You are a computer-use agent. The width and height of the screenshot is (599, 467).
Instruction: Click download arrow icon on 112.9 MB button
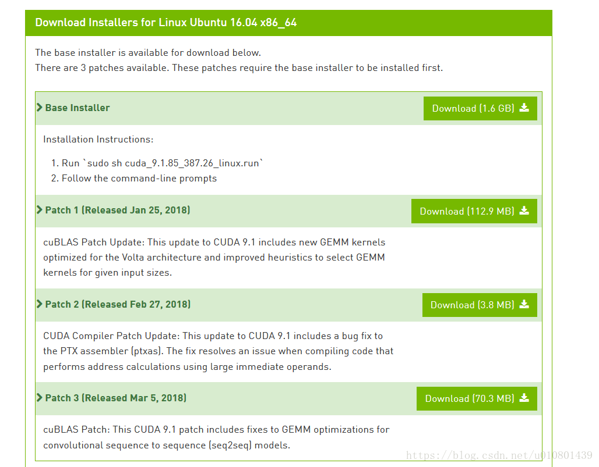(524, 211)
